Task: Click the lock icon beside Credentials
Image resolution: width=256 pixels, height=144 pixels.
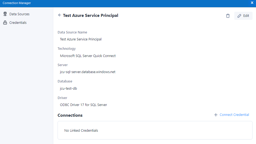Action: pos(5,23)
